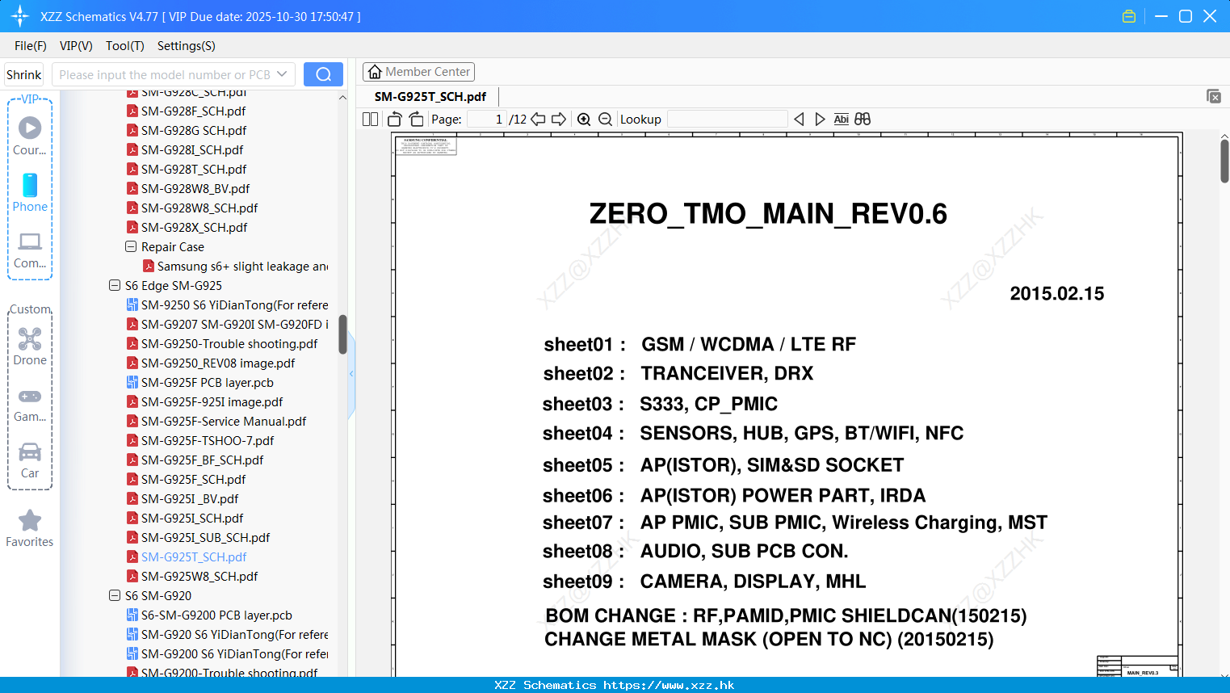Click the file tree scroll-up arrow
1230x693 pixels.
point(342,98)
